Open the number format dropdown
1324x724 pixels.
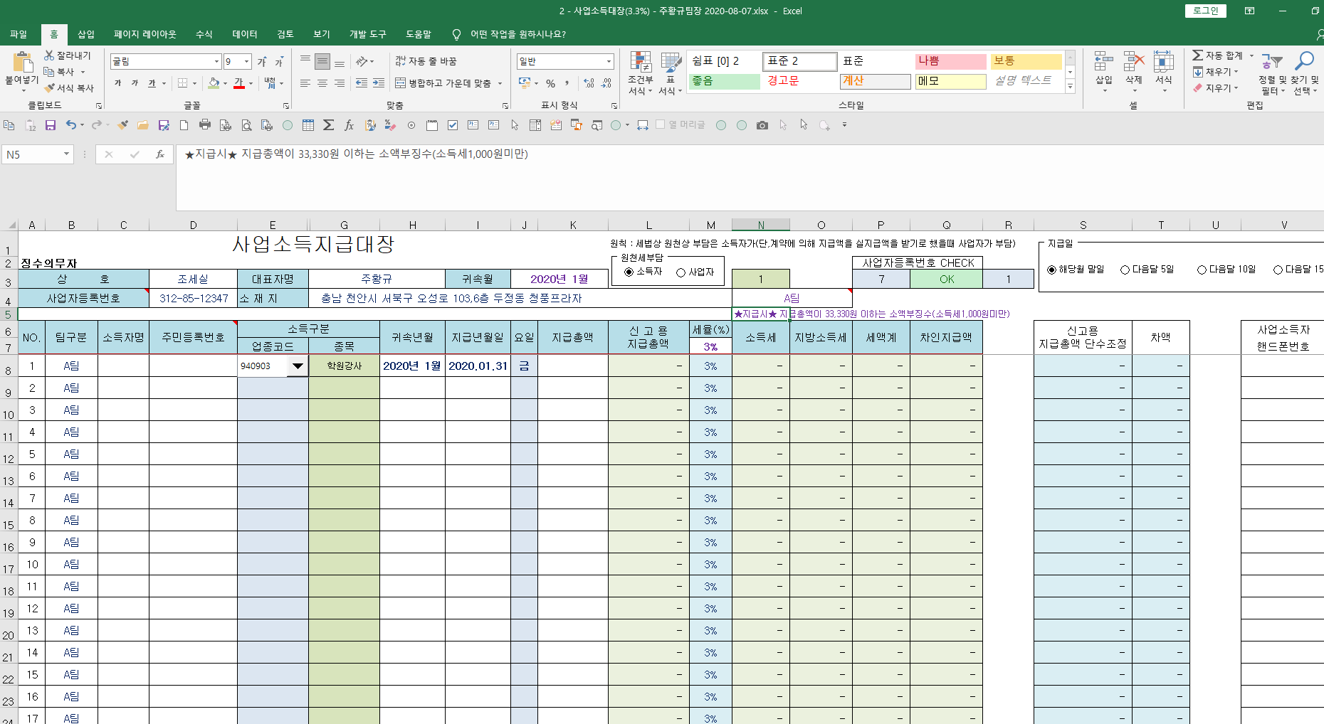pos(609,62)
